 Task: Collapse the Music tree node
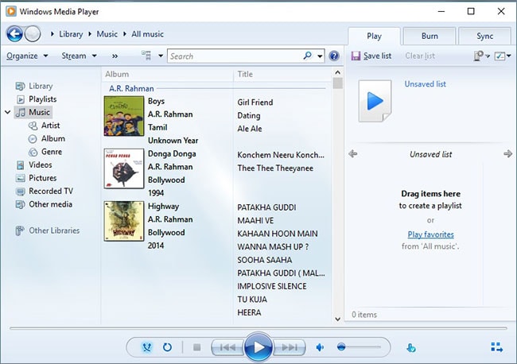[8, 112]
